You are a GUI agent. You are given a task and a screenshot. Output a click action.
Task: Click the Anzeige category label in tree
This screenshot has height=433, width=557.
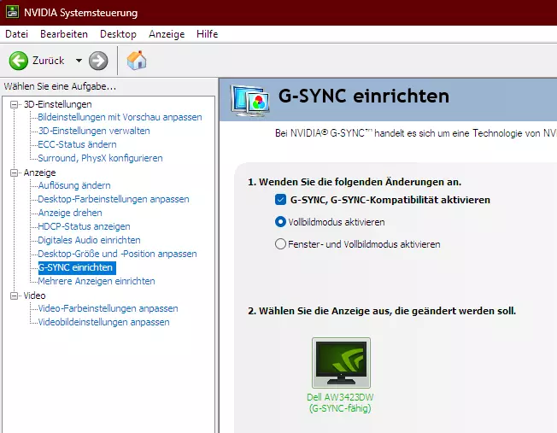[x=40, y=173]
